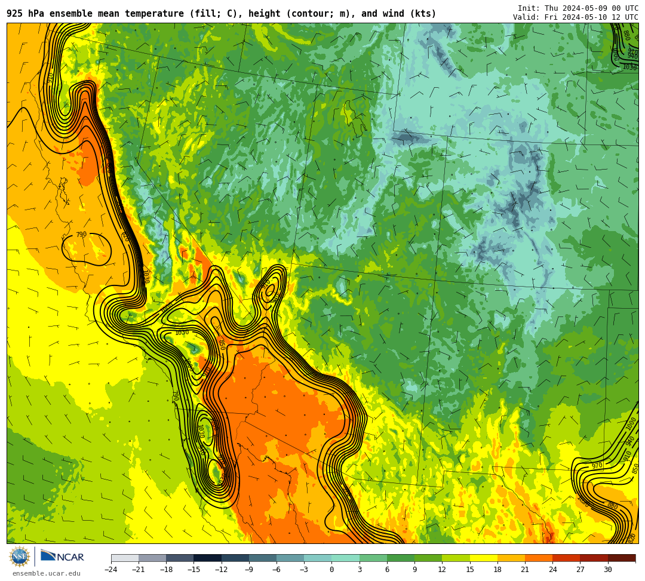
Task: Click the dark red 27 to 30 swatch
Action: pos(594,558)
